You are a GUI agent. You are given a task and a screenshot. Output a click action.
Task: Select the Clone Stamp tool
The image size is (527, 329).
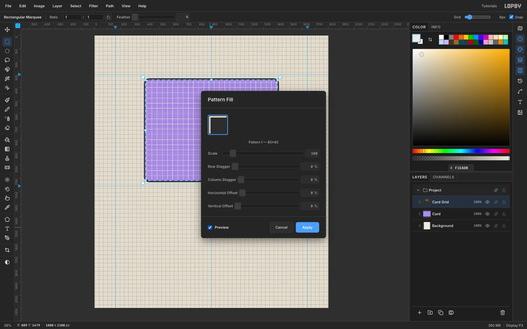7,158
